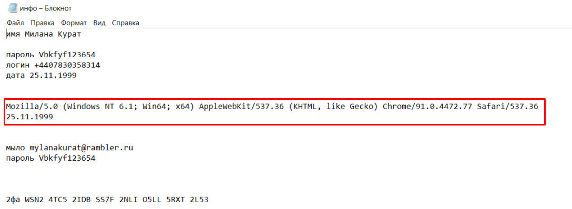
Task: Place cursor on the 'логин' line
Action: pos(53,66)
